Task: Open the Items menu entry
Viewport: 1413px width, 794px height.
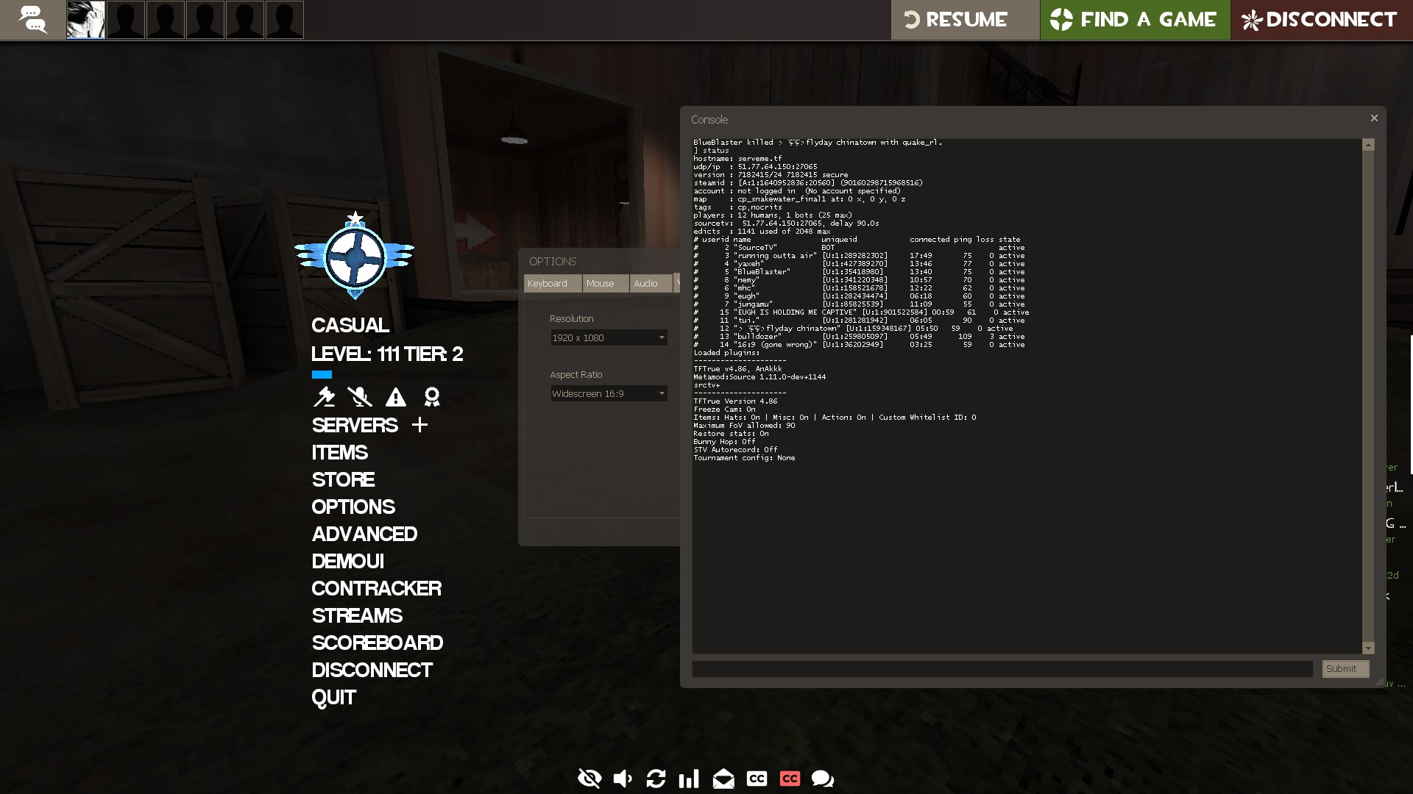Action: coord(339,452)
